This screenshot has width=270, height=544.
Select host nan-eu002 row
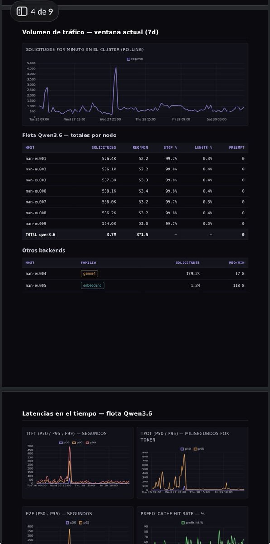point(135,170)
